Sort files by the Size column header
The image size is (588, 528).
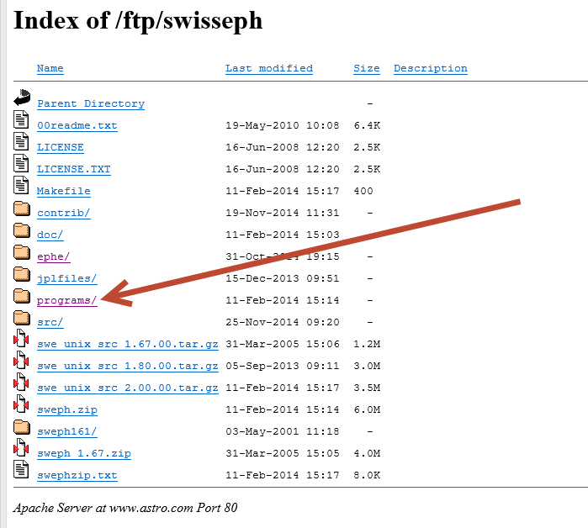click(366, 68)
